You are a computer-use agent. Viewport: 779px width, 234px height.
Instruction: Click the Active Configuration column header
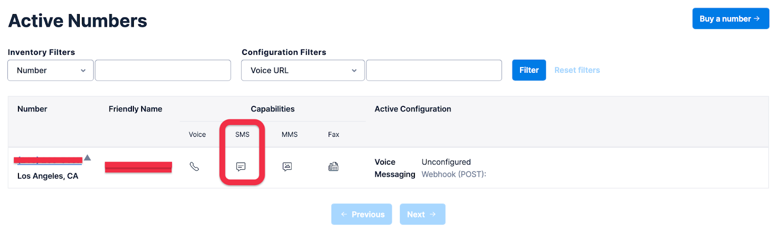[x=413, y=109]
